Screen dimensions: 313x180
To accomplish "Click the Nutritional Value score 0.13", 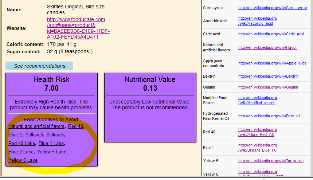I will 150,88.
